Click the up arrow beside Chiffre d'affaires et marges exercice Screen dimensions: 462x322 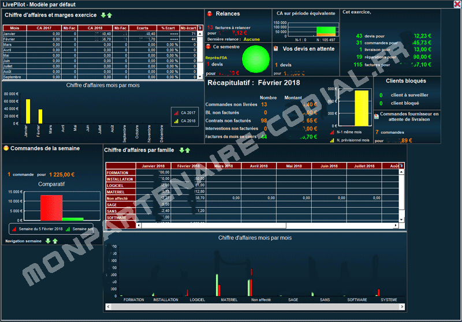click(x=110, y=15)
